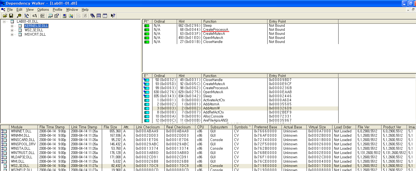Select AreFileApisANSI export entry
The height and width of the screenshot is (171, 416).
coord(216,120)
